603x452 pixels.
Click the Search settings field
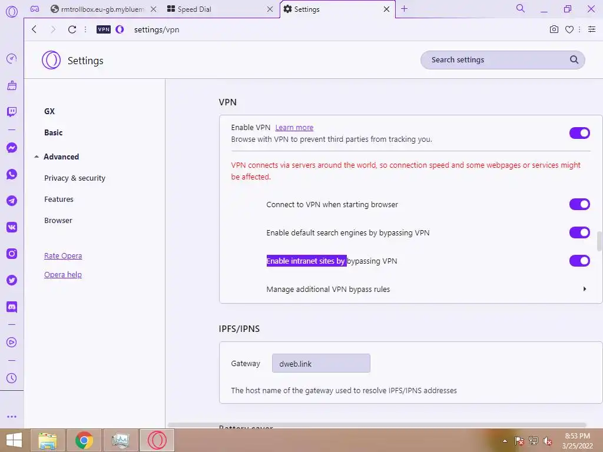click(x=503, y=59)
